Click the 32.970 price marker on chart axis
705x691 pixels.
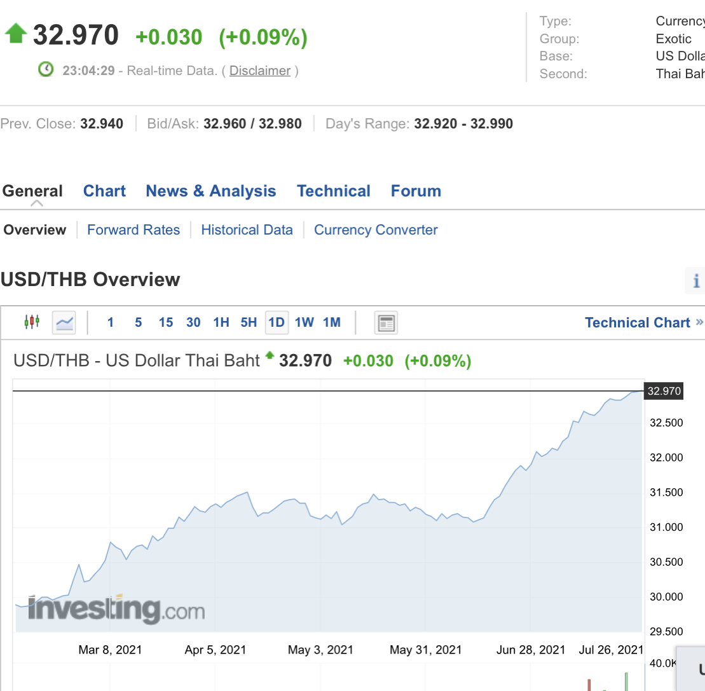[664, 391]
